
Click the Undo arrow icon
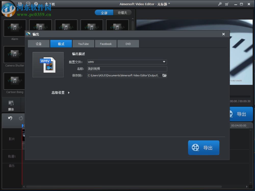[10, 118]
